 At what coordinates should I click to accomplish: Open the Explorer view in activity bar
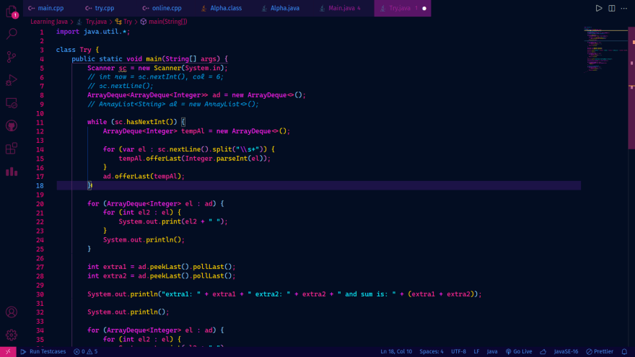click(12, 12)
